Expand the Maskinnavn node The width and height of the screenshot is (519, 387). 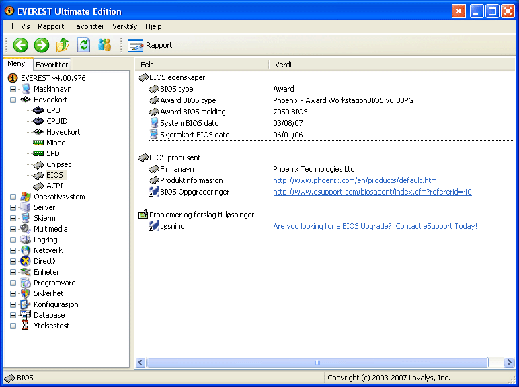13,89
